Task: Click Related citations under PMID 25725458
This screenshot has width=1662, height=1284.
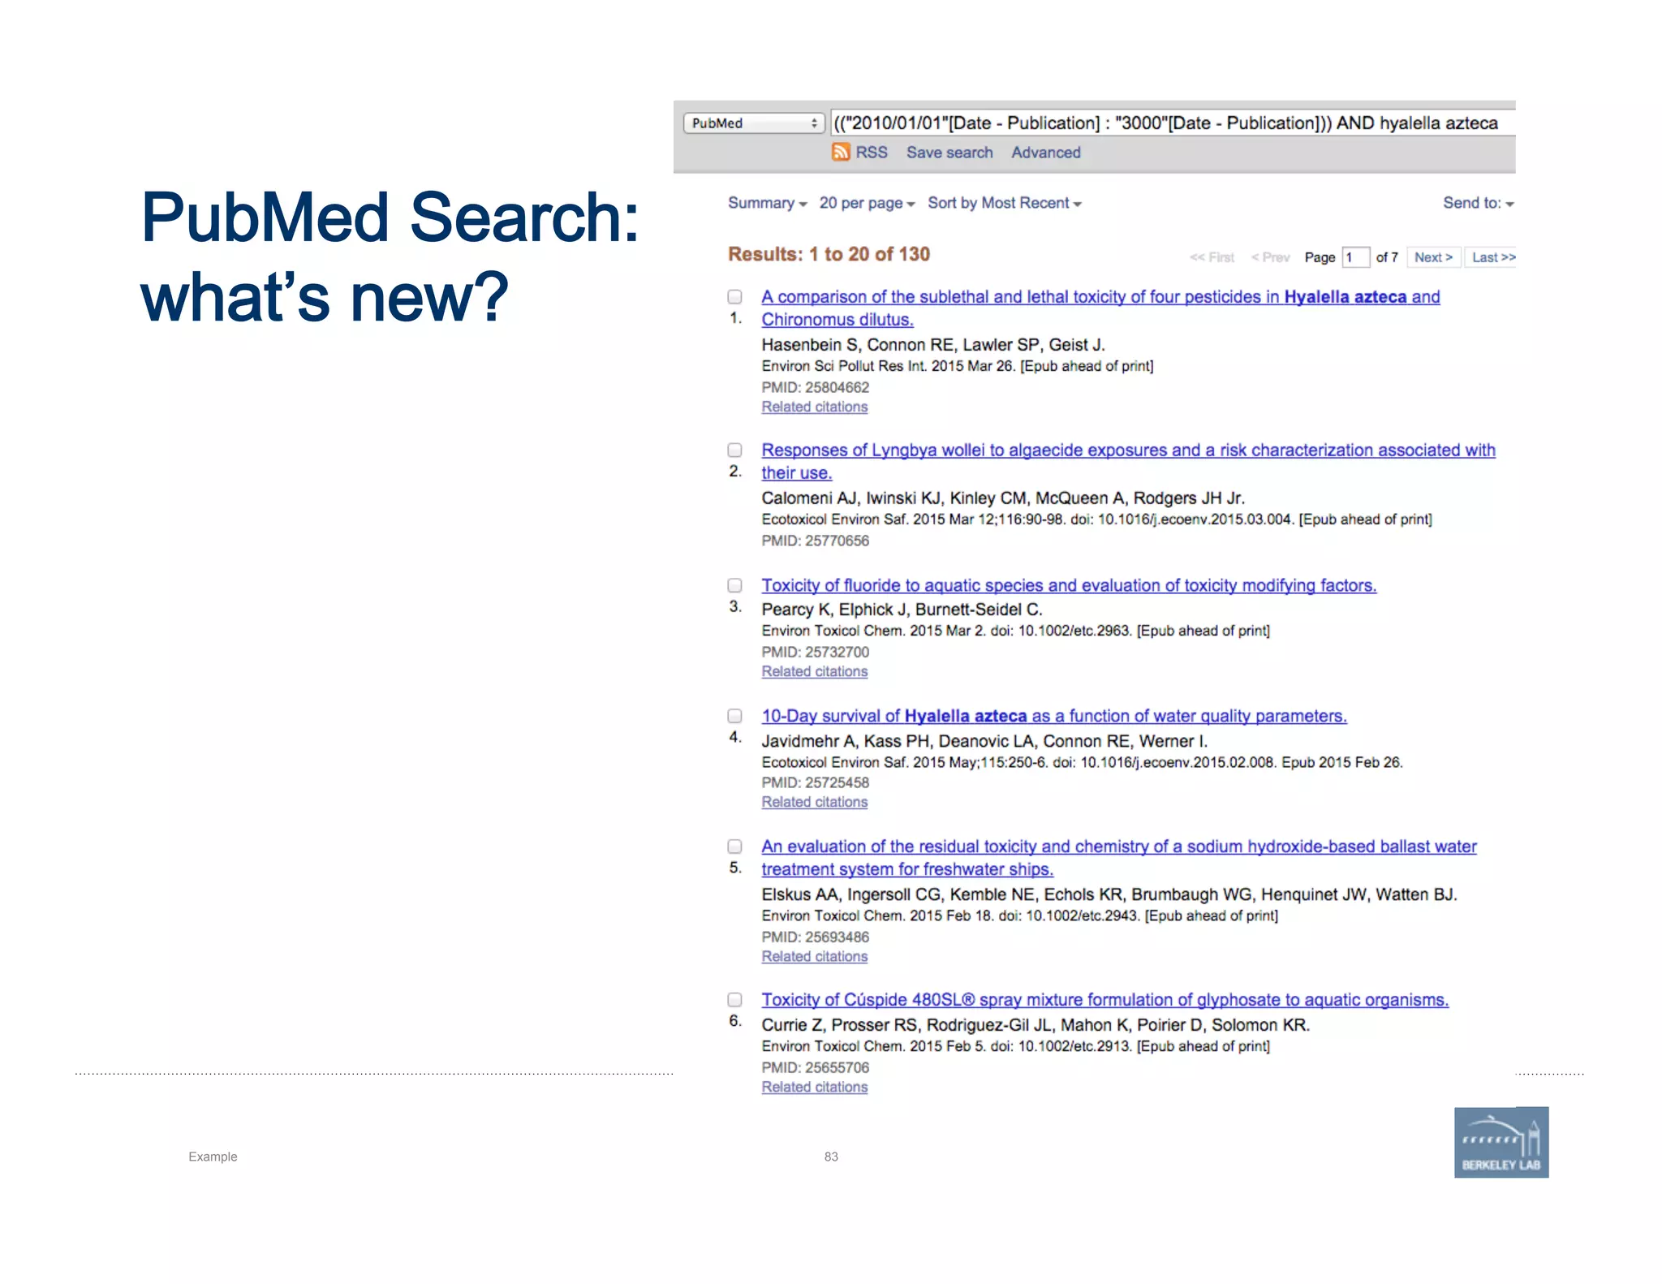Action: coord(814,802)
